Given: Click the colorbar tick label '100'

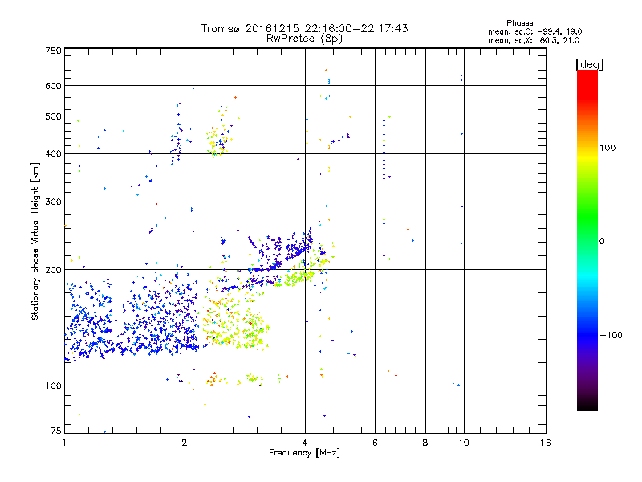Looking at the screenshot, I should point(607,148).
